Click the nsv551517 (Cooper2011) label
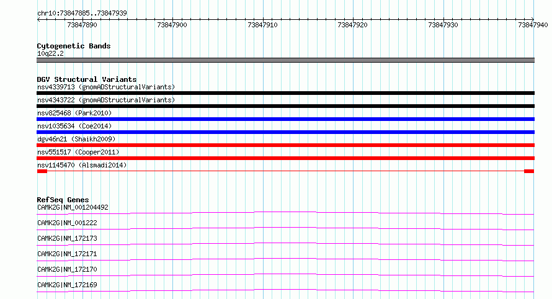 pos(78,152)
